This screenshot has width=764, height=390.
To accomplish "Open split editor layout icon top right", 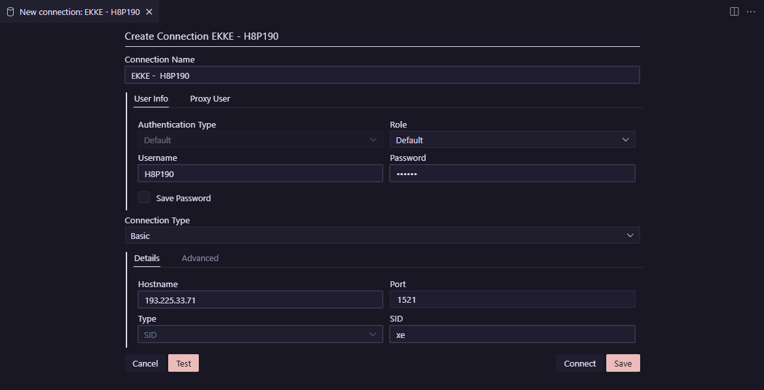I will click(734, 11).
